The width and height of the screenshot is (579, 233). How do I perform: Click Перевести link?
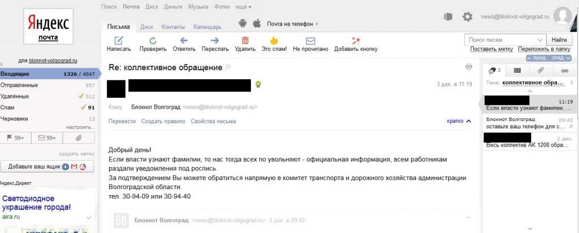pos(122,121)
